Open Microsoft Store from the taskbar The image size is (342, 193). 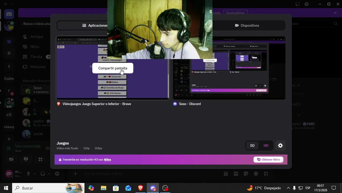116,188
